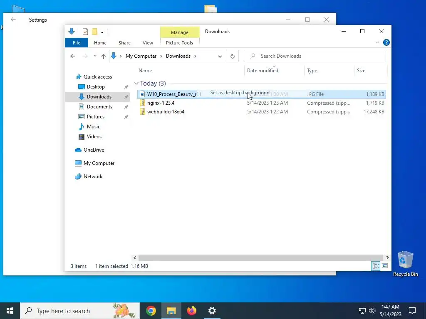
Task: Click Downloads in address breadcrumb
Action: pos(178,56)
